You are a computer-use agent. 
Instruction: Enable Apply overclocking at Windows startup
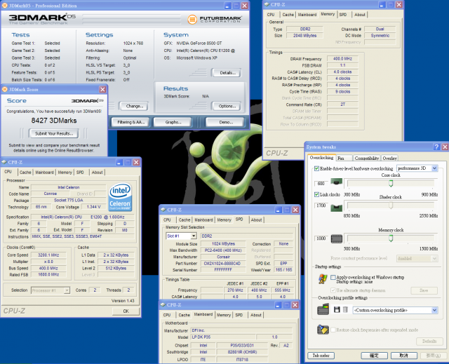coord(333,277)
